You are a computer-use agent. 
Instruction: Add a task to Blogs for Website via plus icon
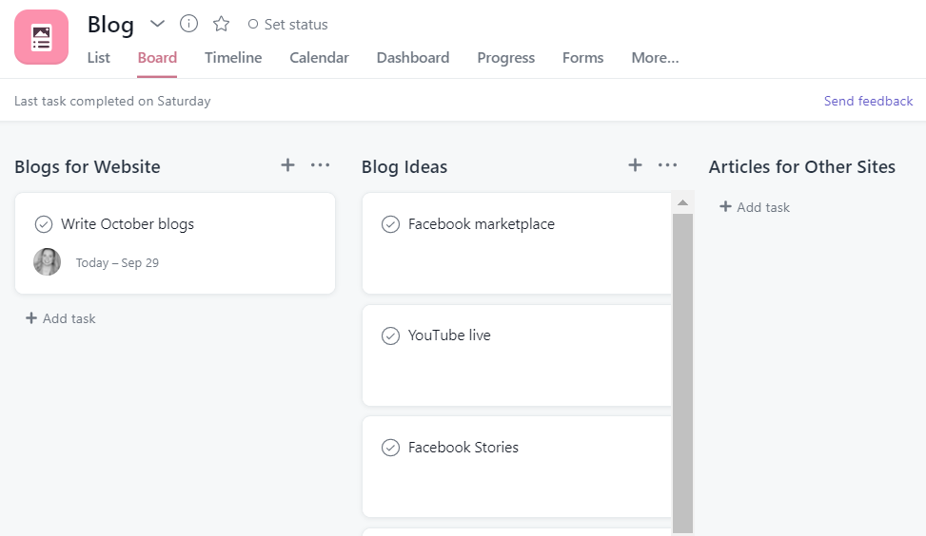[287, 165]
